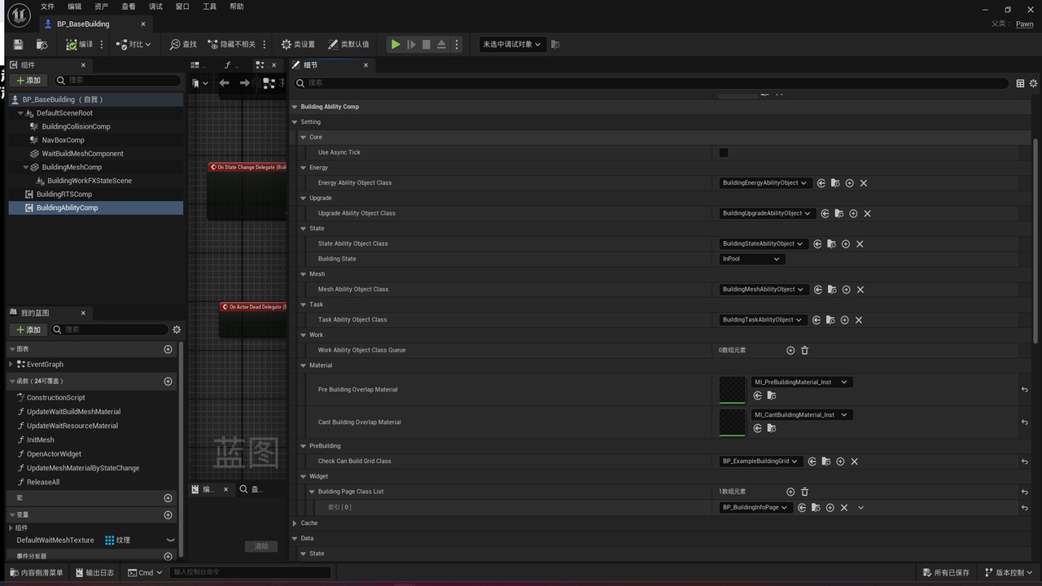Click the stop simulation square icon

click(426, 45)
